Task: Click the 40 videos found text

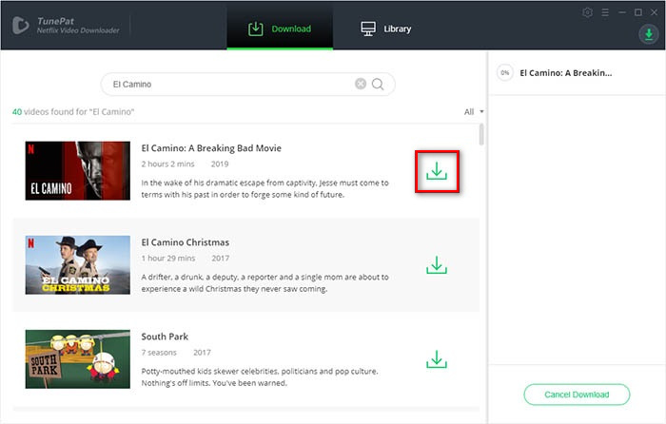Action: tap(73, 111)
